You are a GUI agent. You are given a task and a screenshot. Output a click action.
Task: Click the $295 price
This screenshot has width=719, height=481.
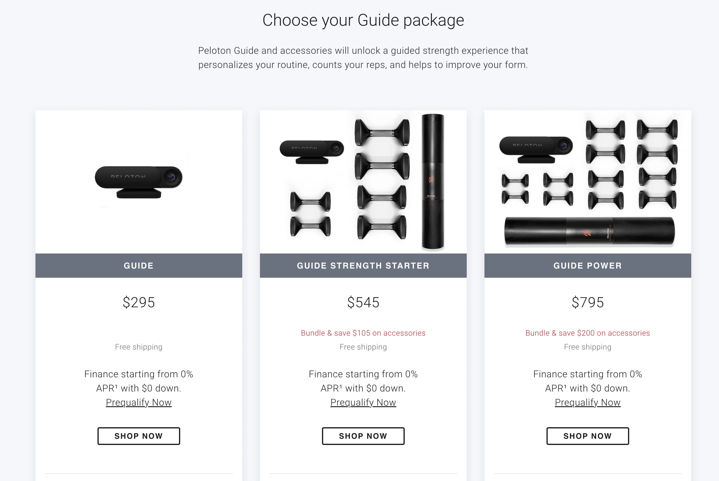(139, 303)
